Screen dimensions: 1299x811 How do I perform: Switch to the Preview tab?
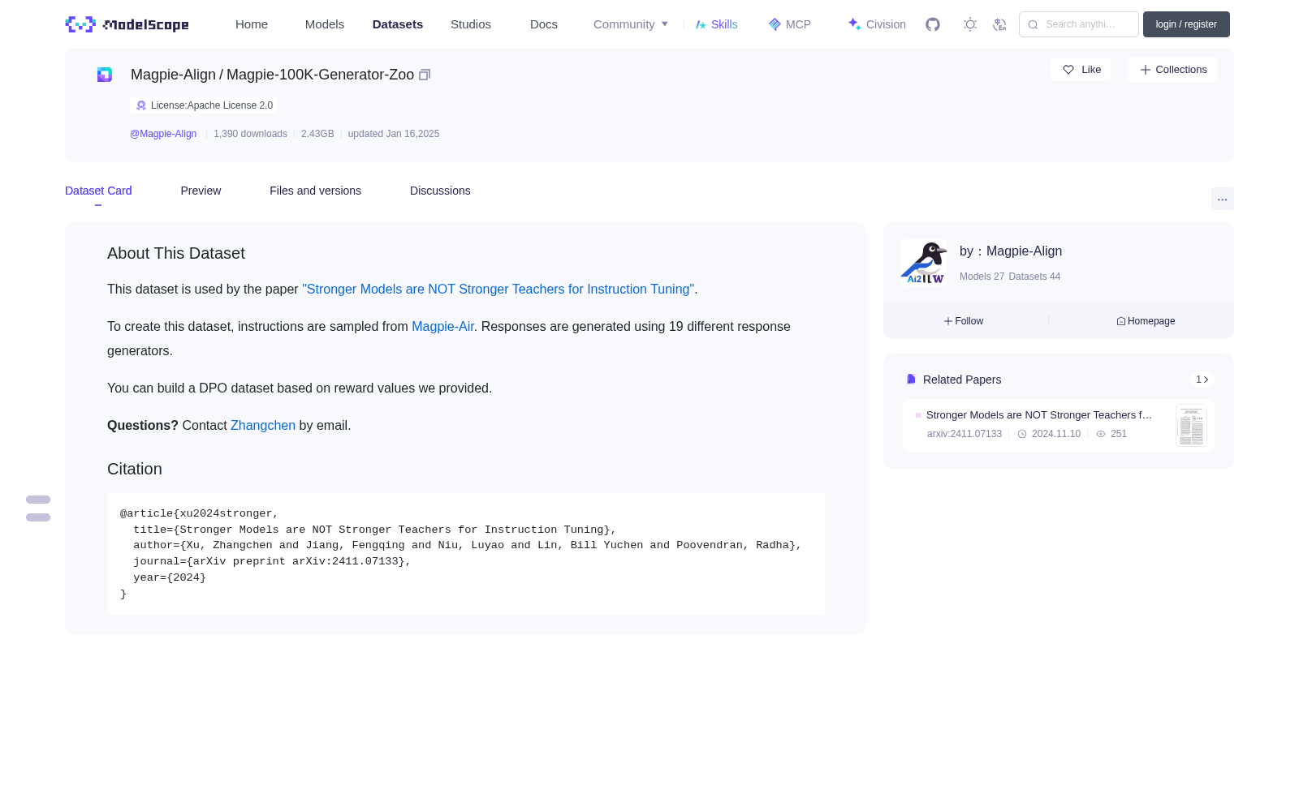201,191
